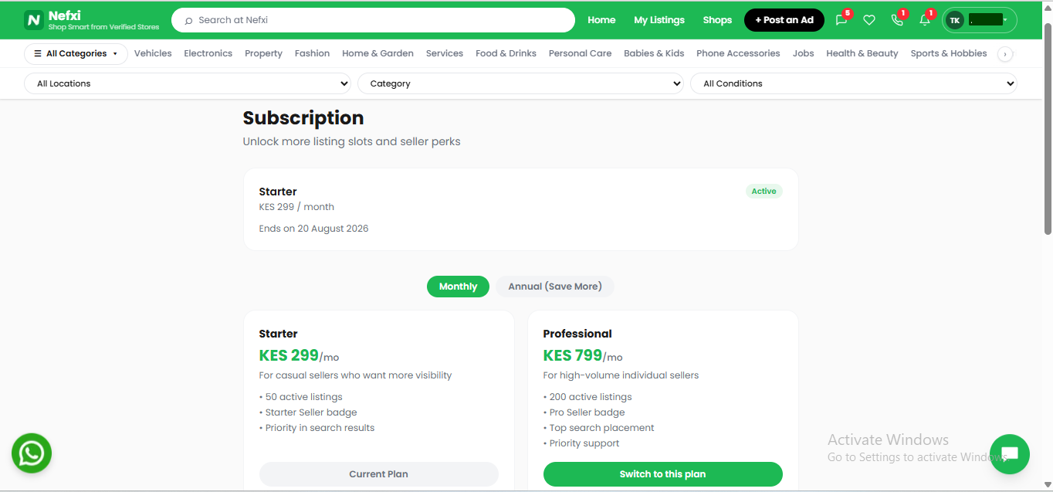Click 'Pro Seller badge' text

587,412
